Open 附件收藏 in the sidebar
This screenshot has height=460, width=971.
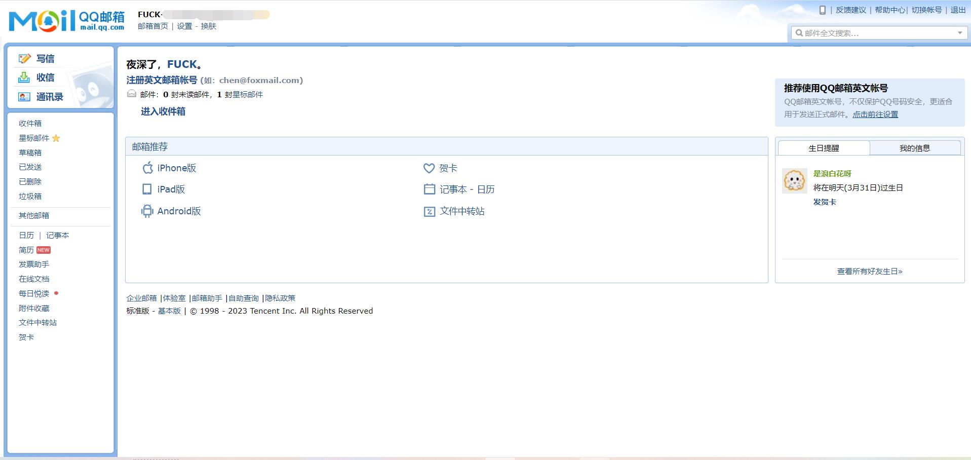coord(34,308)
